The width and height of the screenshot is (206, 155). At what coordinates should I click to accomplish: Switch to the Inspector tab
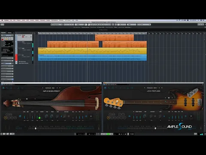3,33
